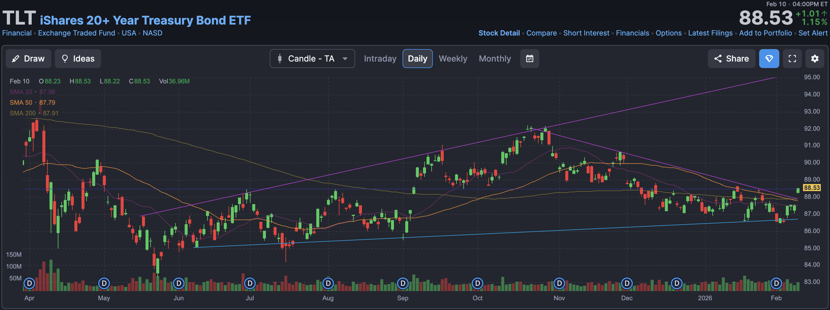Open chart settings gear
The height and width of the screenshot is (310, 830).
[815, 59]
